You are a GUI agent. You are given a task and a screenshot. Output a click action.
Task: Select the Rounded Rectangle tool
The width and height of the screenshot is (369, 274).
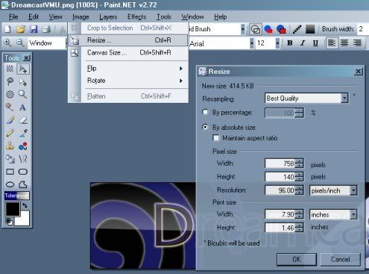(x=23, y=172)
